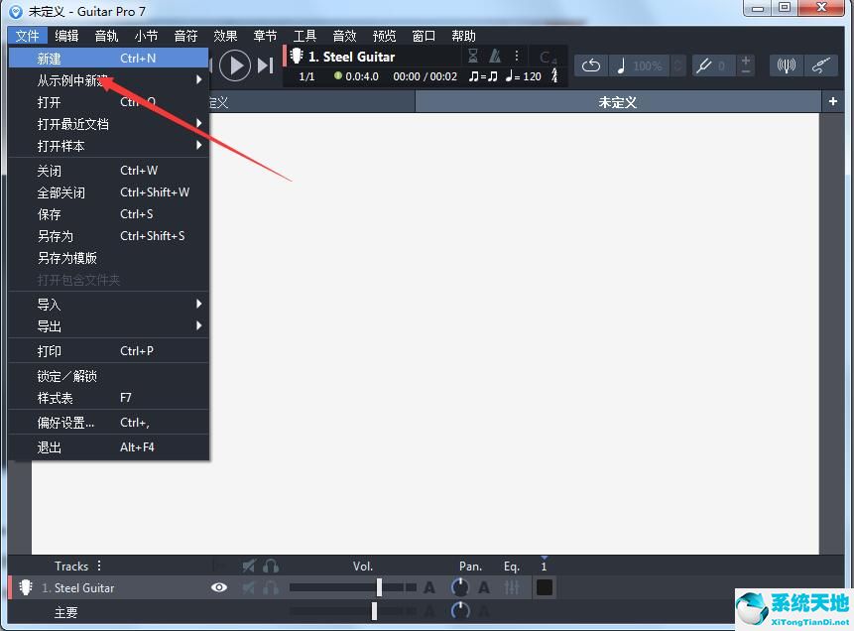Open the 音符 menu
This screenshot has width=854, height=631.
pyautogui.click(x=185, y=36)
